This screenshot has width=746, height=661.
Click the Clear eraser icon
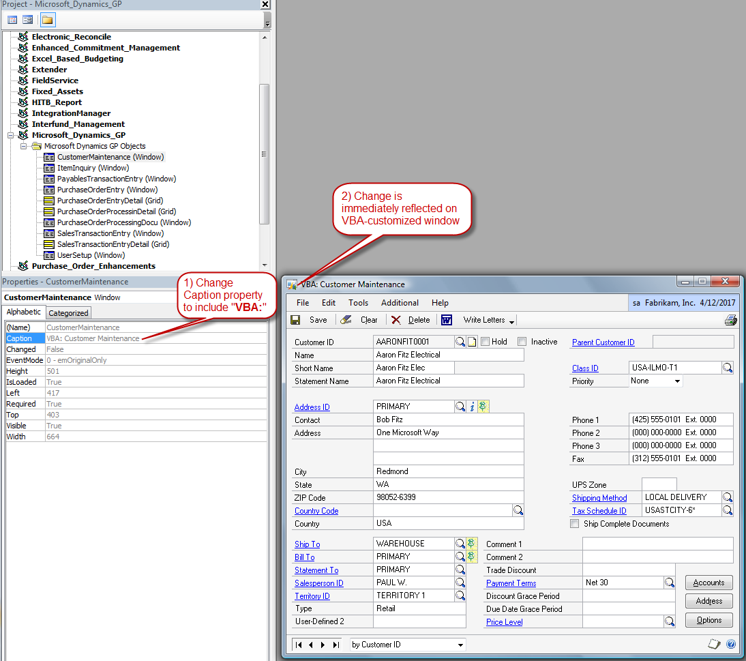coord(346,321)
